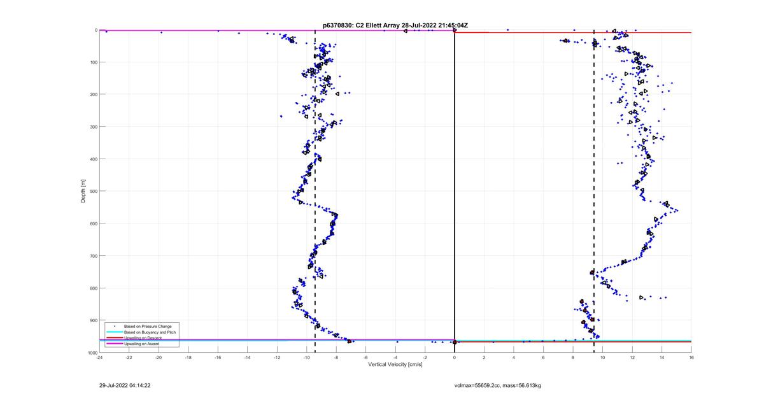This screenshot has height=396, width=764.
Task: Click the "600" depth axis tick label
Action: click(93, 223)
